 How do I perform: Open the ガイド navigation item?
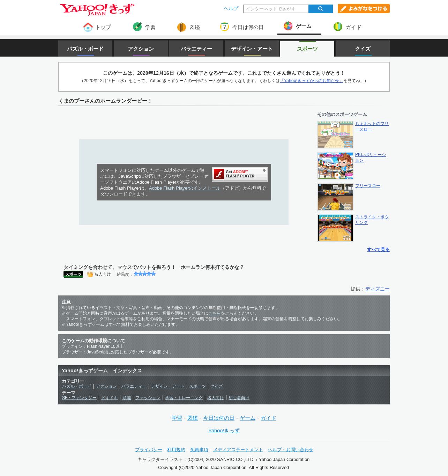348,27
